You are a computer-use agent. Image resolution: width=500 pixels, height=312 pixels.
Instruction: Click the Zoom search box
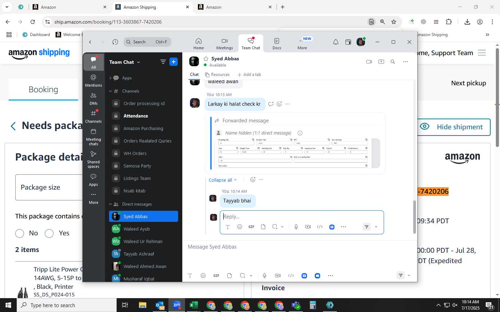pos(147,42)
